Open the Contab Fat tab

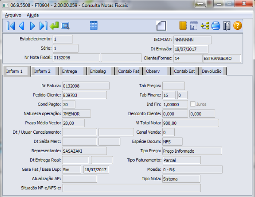(x=129, y=71)
